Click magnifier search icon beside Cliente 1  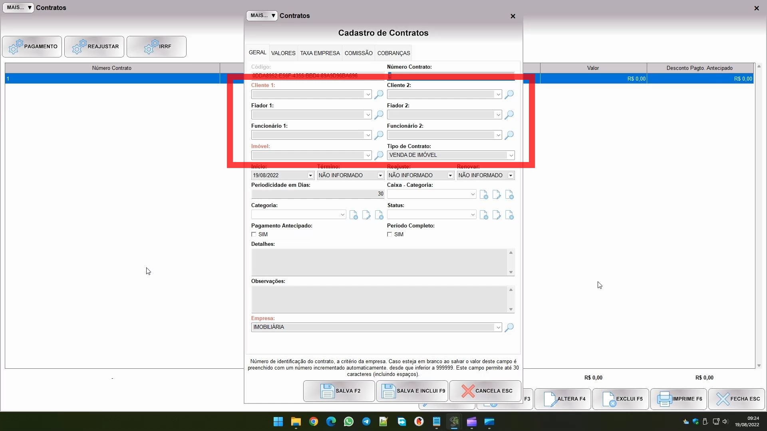pyautogui.click(x=378, y=94)
